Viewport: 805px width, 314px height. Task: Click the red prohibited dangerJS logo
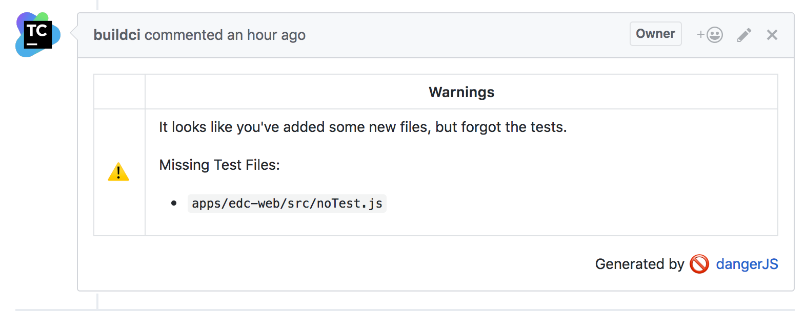coord(699,264)
